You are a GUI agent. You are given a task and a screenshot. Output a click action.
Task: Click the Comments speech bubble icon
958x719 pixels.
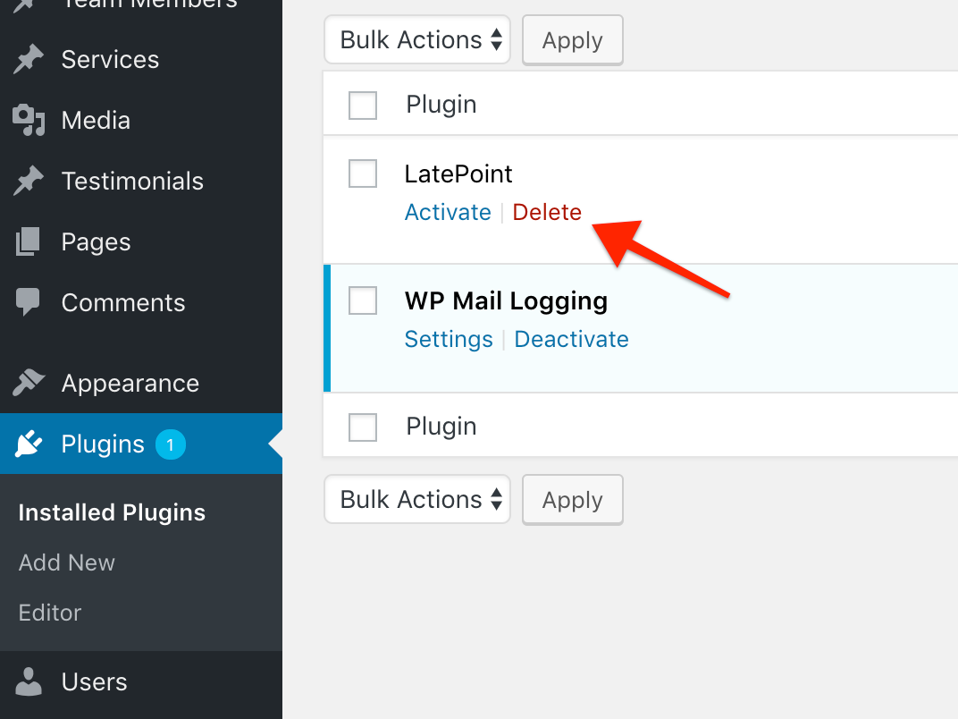point(28,302)
